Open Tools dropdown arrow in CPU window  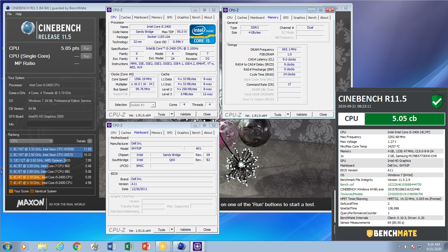(172, 114)
